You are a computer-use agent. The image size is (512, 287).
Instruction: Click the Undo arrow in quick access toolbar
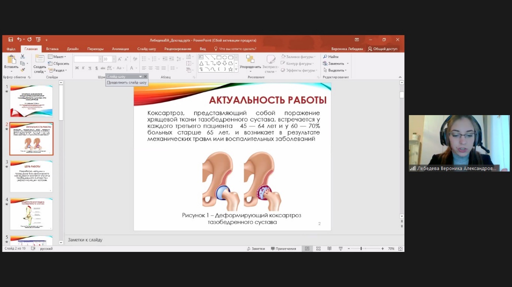[x=19, y=40]
